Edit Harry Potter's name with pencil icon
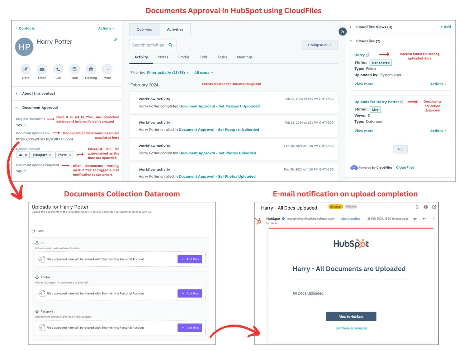This screenshot has width=459, height=351. click(116, 39)
